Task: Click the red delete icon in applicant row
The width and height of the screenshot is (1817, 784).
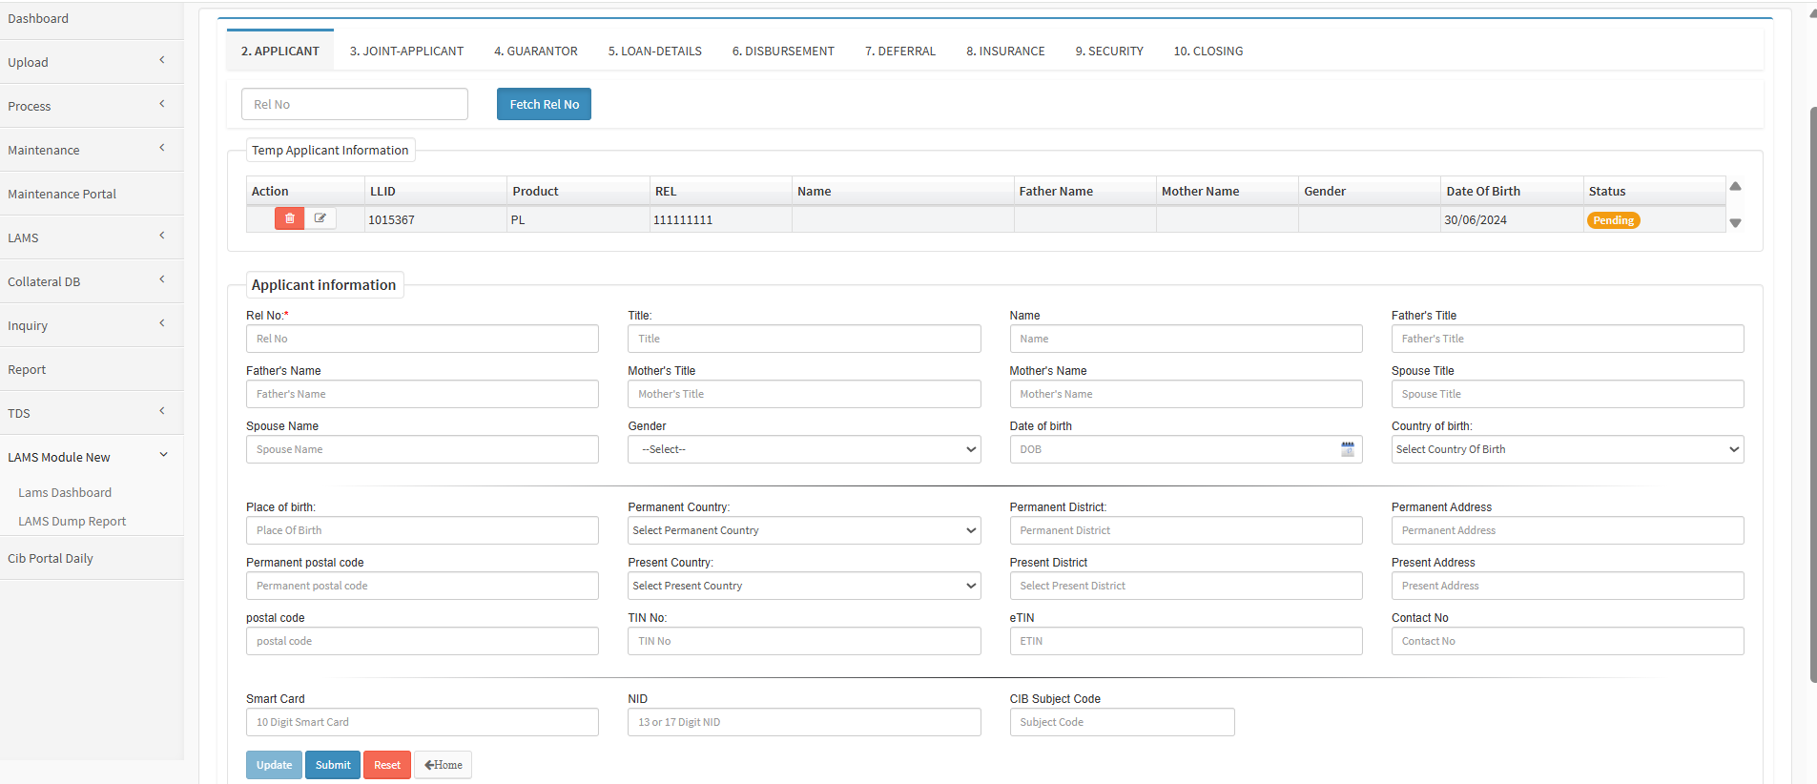Action: (289, 218)
